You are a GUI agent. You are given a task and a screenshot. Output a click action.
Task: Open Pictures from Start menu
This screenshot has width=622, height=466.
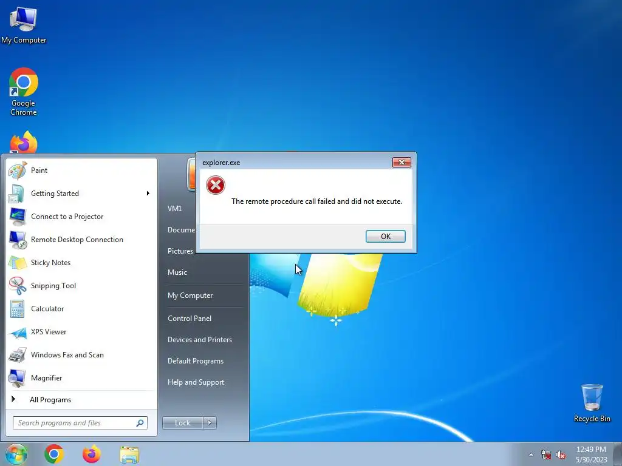tap(180, 251)
